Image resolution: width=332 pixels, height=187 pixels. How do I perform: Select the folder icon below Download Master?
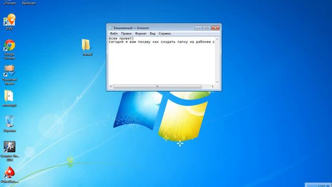(x=9, y=98)
